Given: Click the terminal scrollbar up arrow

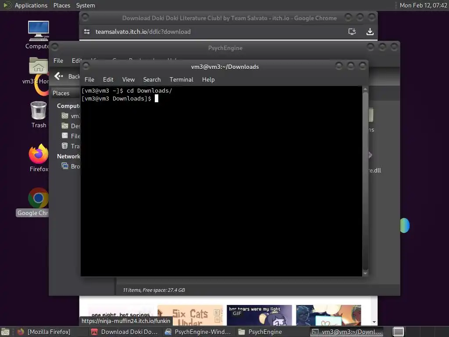Looking at the screenshot, I should (365, 89).
